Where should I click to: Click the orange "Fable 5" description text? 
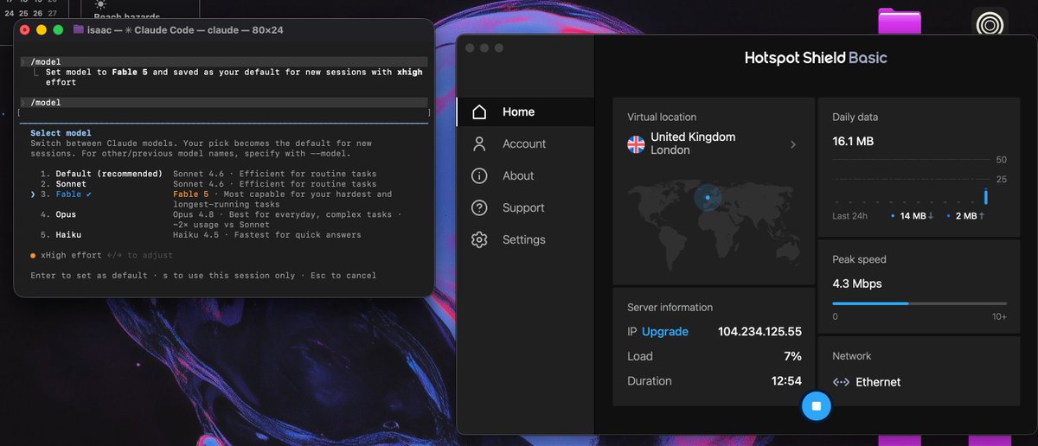pyautogui.click(x=191, y=194)
